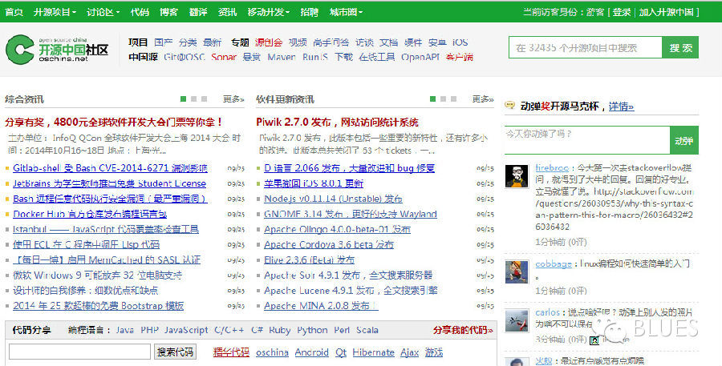722x366 pixels.
Task: Open the 客户端 link
Action: [x=460, y=57]
